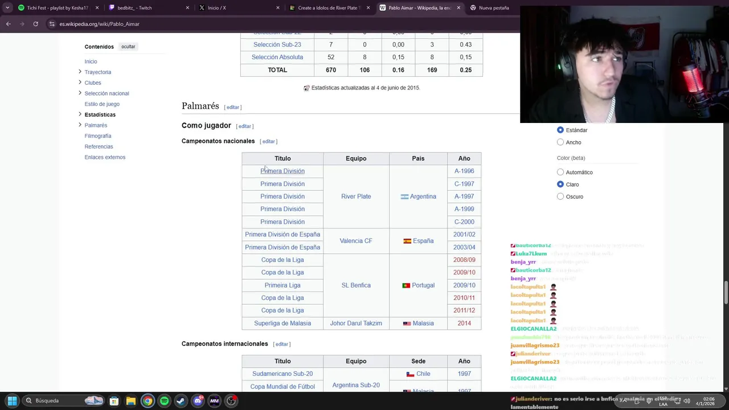729x410 pixels.
Task: Hide the Contenidos sidebar with ocultar
Action: pyautogui.click(x=128, y=47)
